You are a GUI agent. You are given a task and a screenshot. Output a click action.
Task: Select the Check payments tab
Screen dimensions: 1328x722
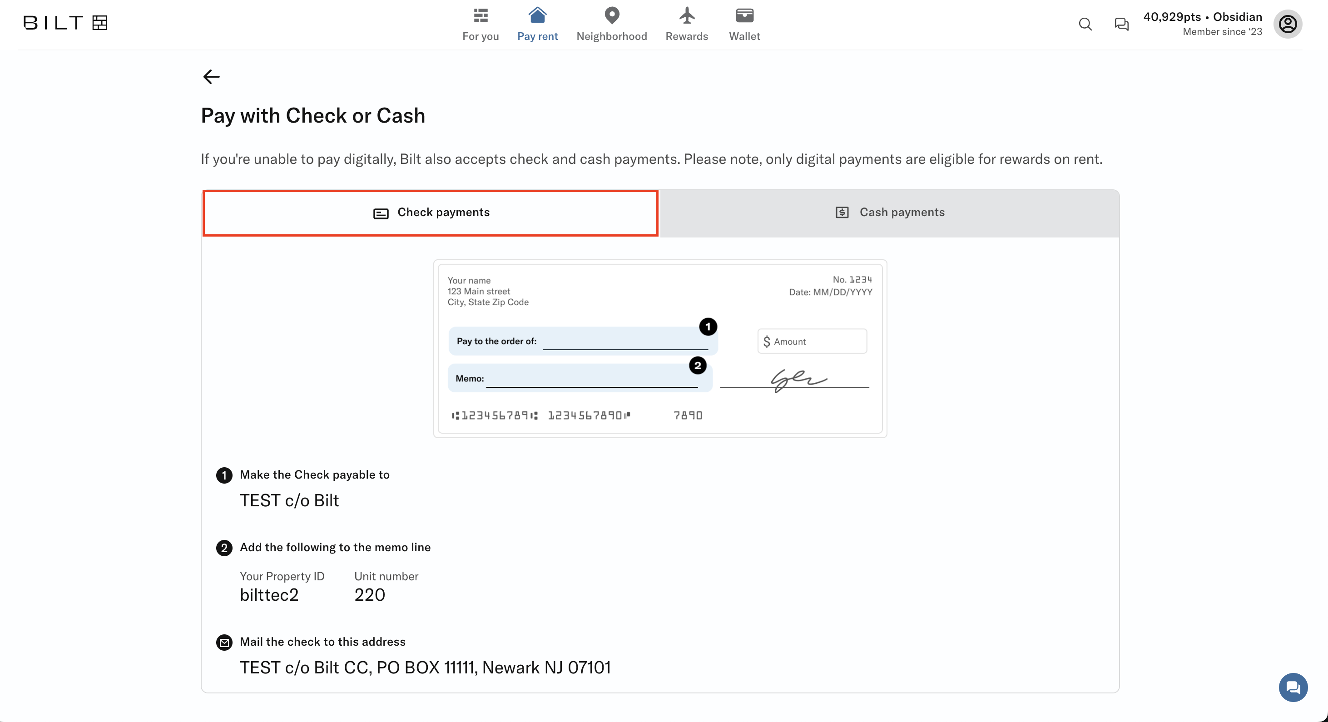coord(431,213)
